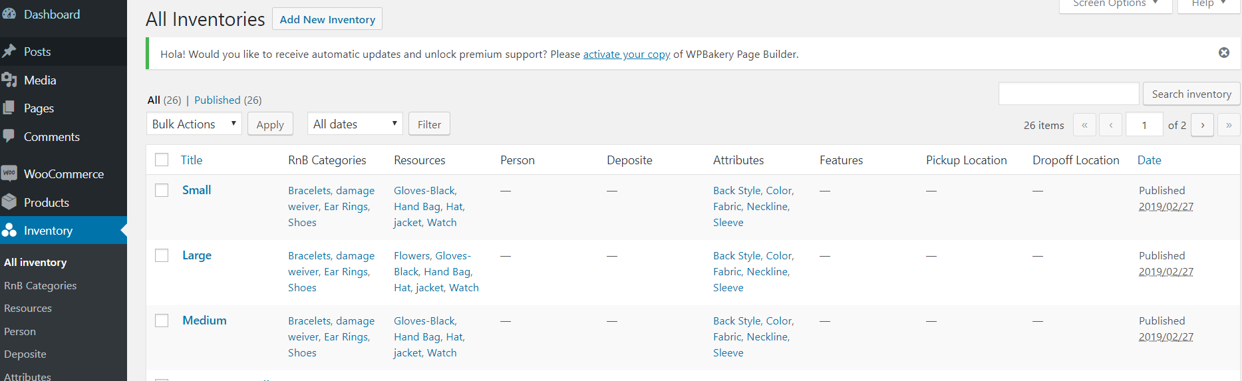The image size is (1242, 381).
Task: Open RnB Categories submenu item
Action: pyautogui.click(x=40, y=285)
